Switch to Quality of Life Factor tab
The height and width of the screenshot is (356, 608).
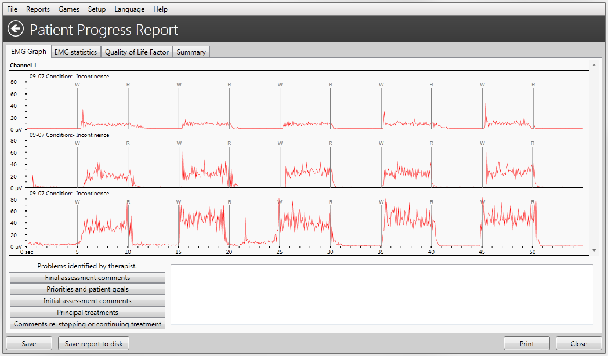[x=137, y=52]
